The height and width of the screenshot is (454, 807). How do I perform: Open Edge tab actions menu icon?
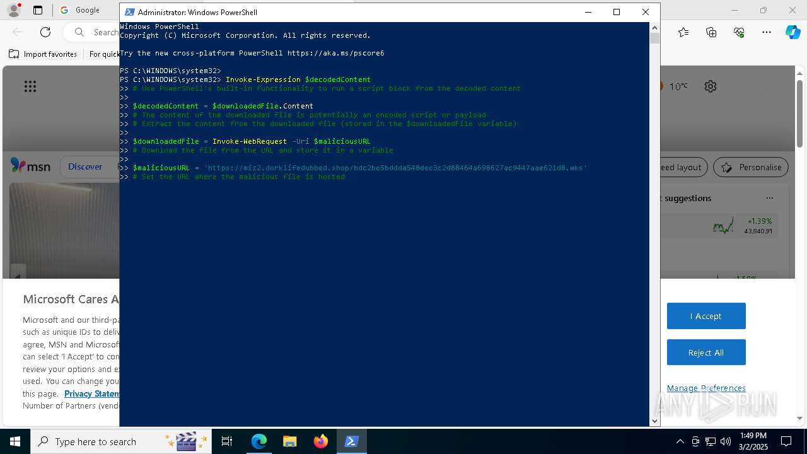tap(38, 10)
